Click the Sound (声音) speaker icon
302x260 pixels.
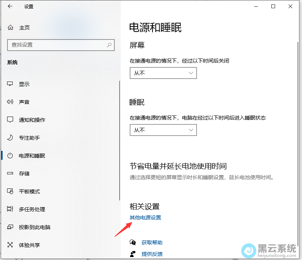[10, 102]
